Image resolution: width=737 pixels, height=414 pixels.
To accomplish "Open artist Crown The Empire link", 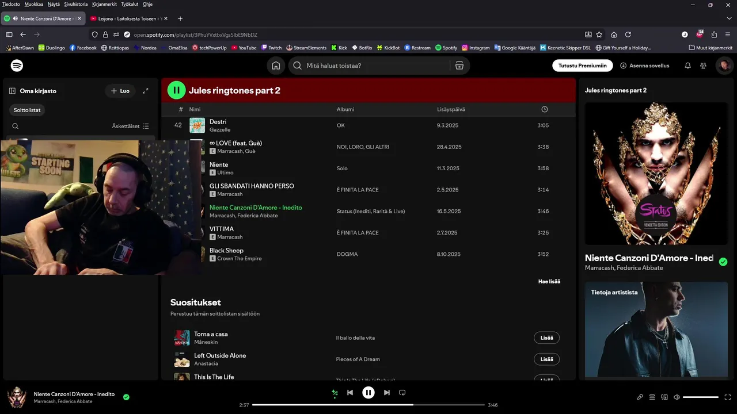I will click(240, 259).
